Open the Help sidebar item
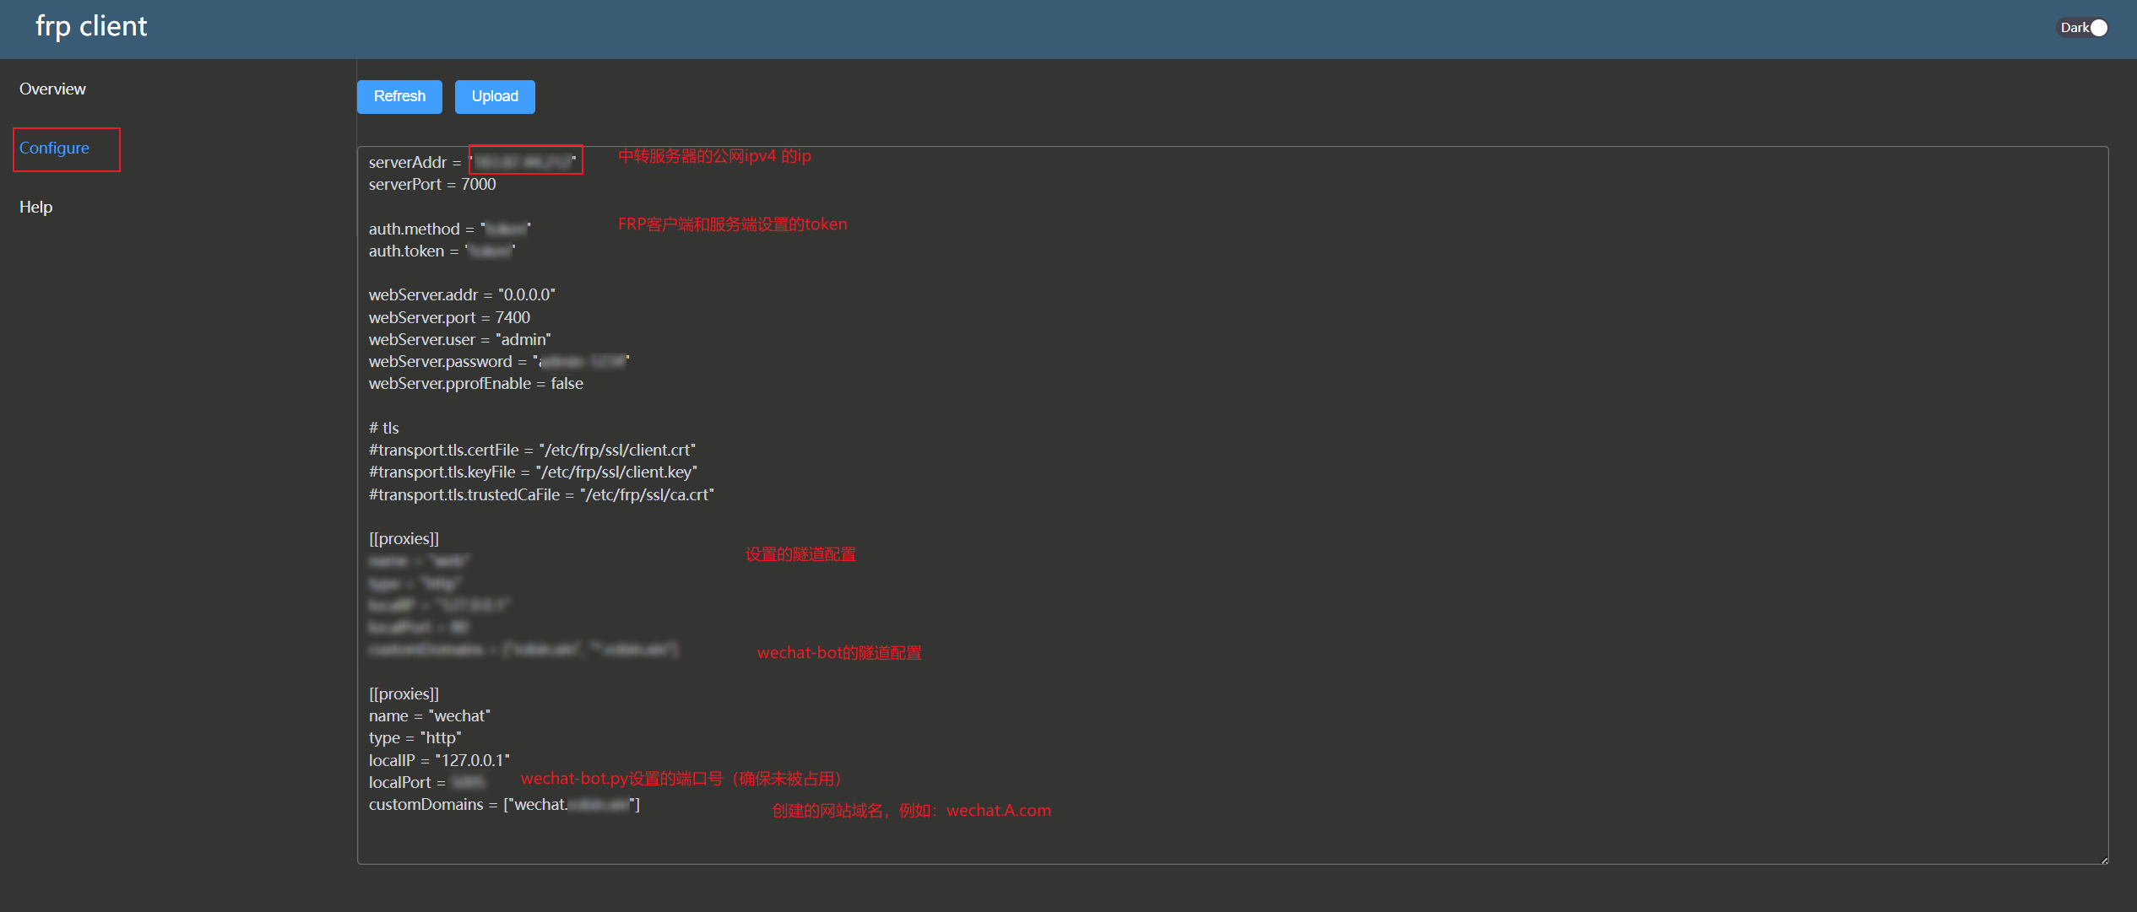The width and height of the screenshot is (2137, 912). click(x=36, y=208)
